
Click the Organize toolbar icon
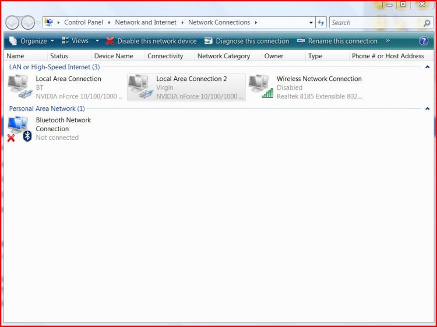click(x=13, y=41)
